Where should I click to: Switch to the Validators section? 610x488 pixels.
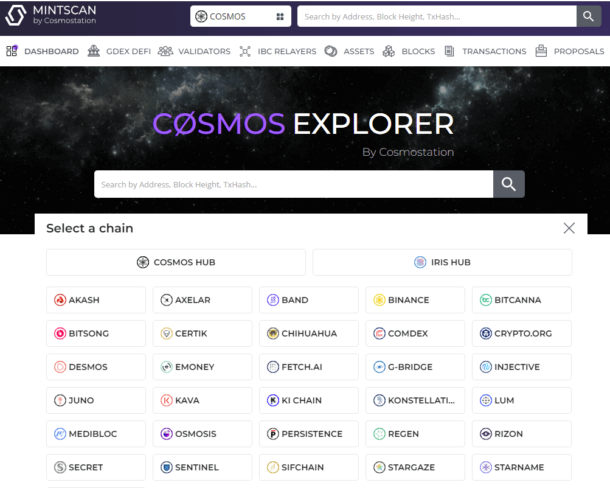tap(194, 51)
